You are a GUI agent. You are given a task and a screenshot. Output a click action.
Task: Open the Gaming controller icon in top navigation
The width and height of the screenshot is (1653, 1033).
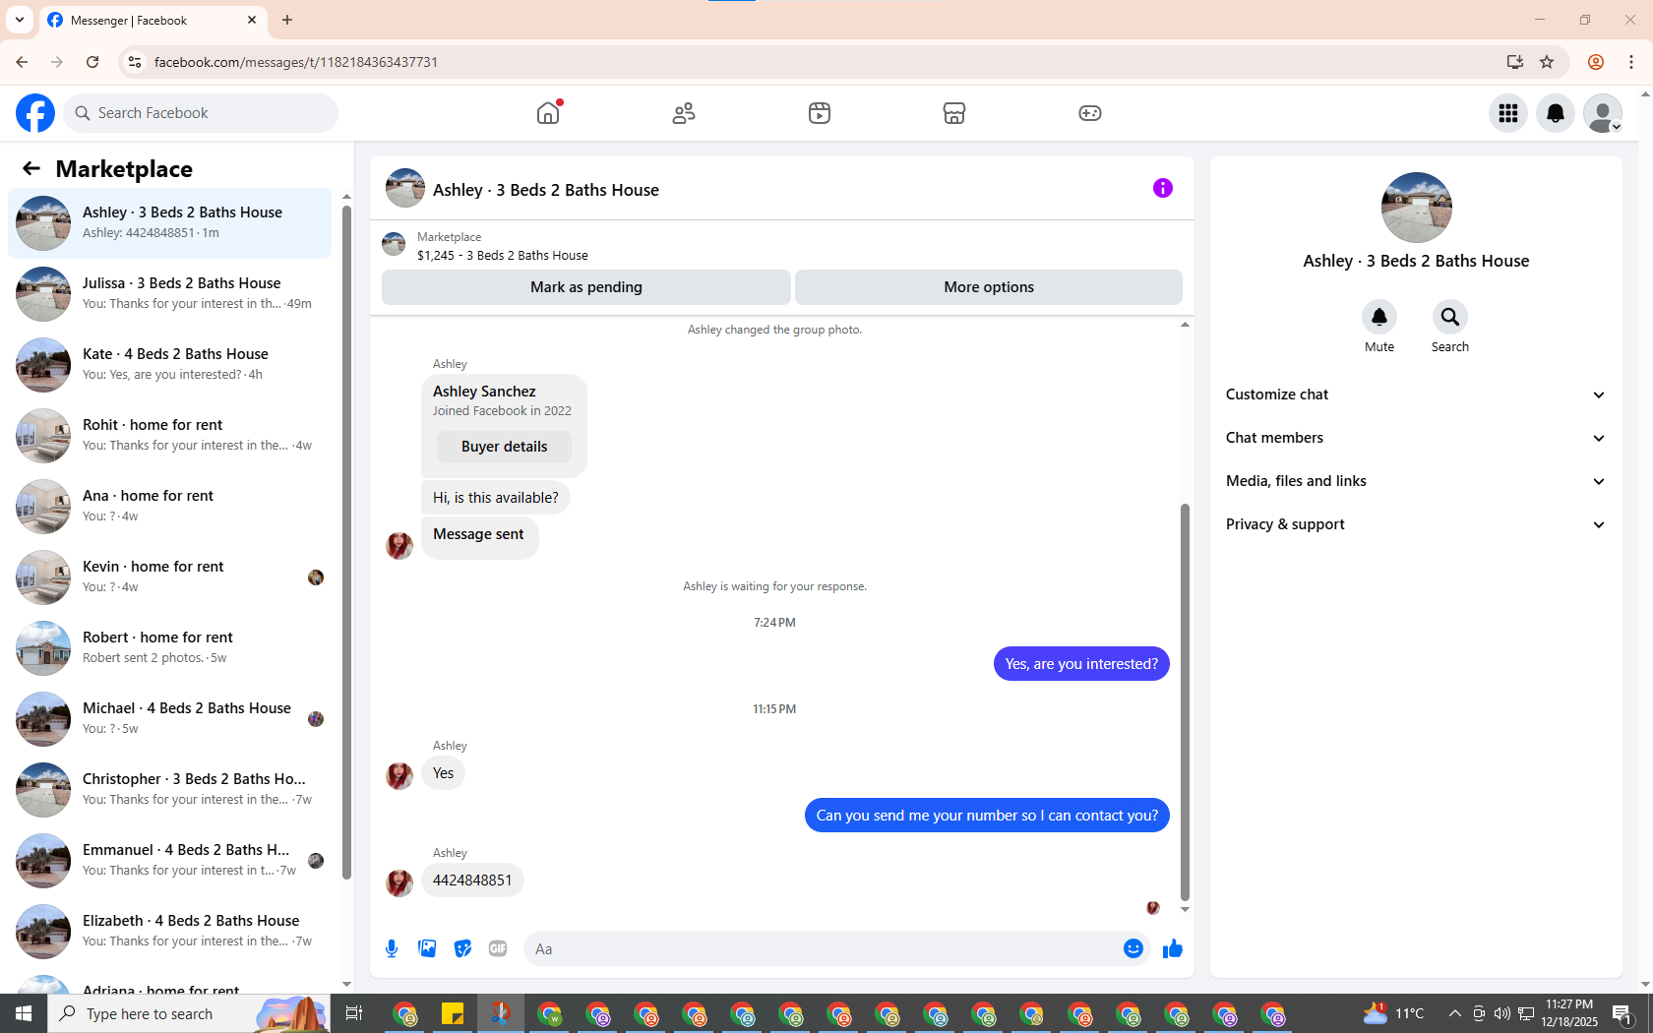point(1090,113)
